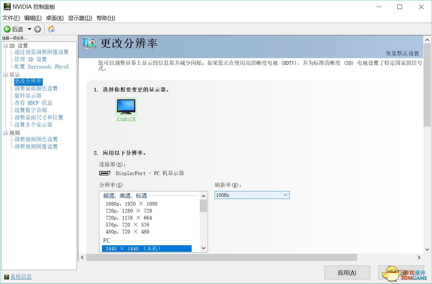Click the green Back arrow icon
This screenshot has width=432, height=284.
[7, 29]
